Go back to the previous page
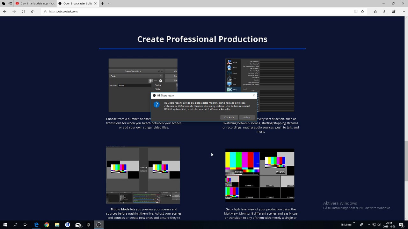The width and height of the screenshot is (408, 229). click(x=5, y=11)
